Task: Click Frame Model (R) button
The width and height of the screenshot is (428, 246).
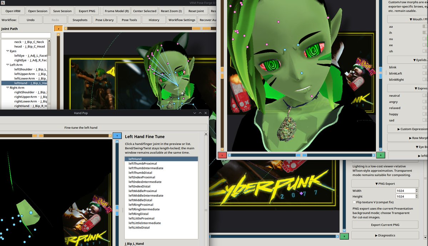Action: tap(117, 11)
